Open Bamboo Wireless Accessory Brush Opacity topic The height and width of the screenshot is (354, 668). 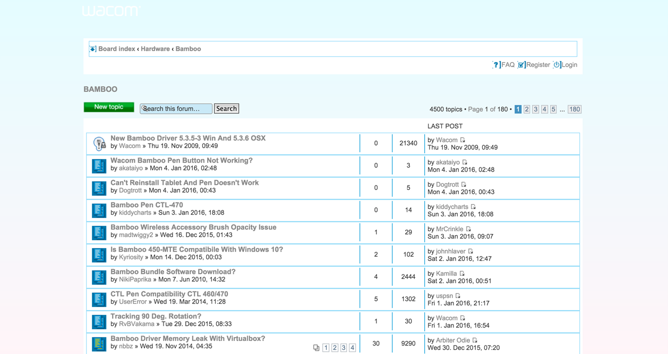click(193, 227)
